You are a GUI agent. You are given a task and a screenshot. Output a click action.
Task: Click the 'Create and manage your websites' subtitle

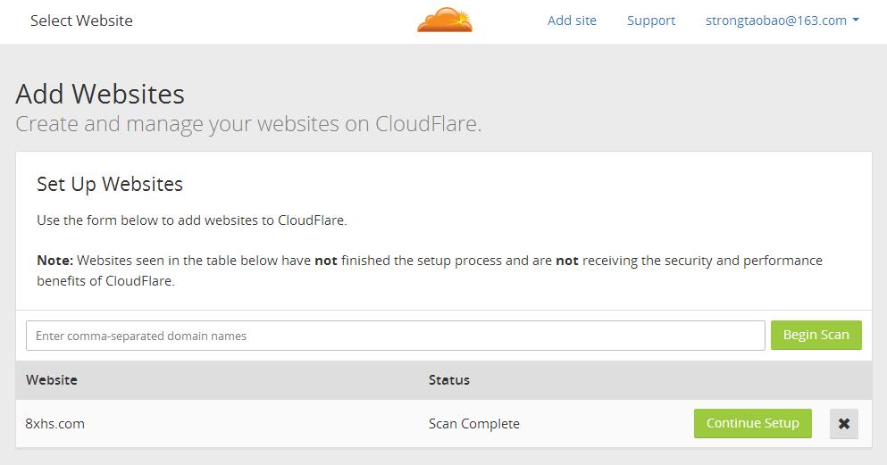click(248, 124)
